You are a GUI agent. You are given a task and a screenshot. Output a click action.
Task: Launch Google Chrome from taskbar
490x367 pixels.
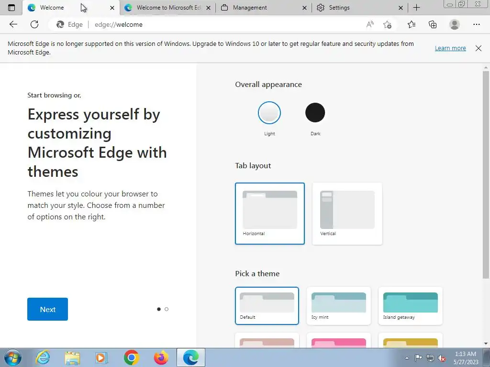click(131, 357)
